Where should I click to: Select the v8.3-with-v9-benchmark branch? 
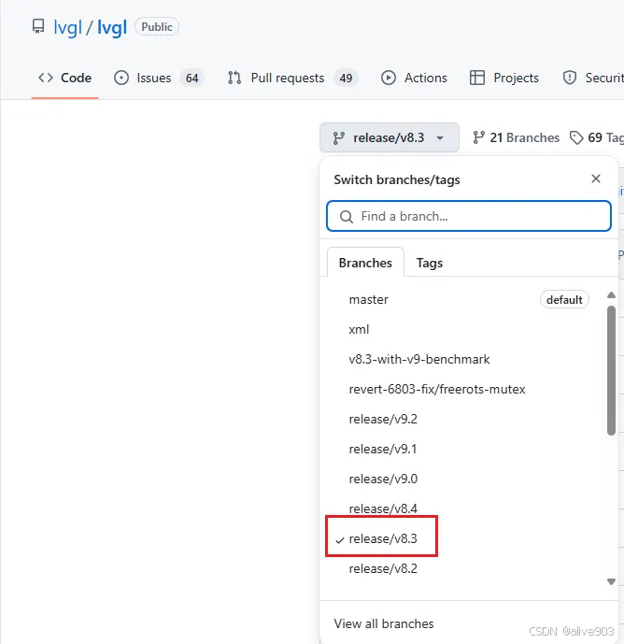[468, 359]
